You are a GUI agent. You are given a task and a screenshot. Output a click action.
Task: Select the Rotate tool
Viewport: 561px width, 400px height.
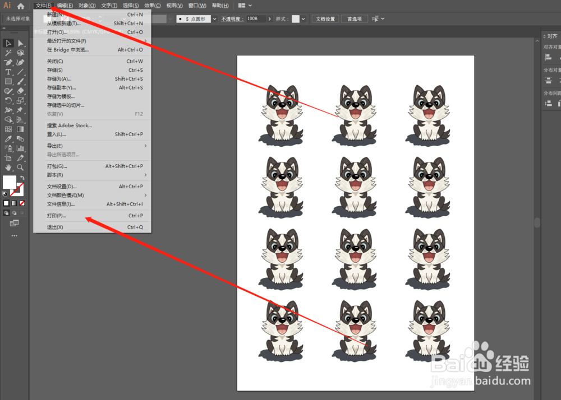(8, 101)
